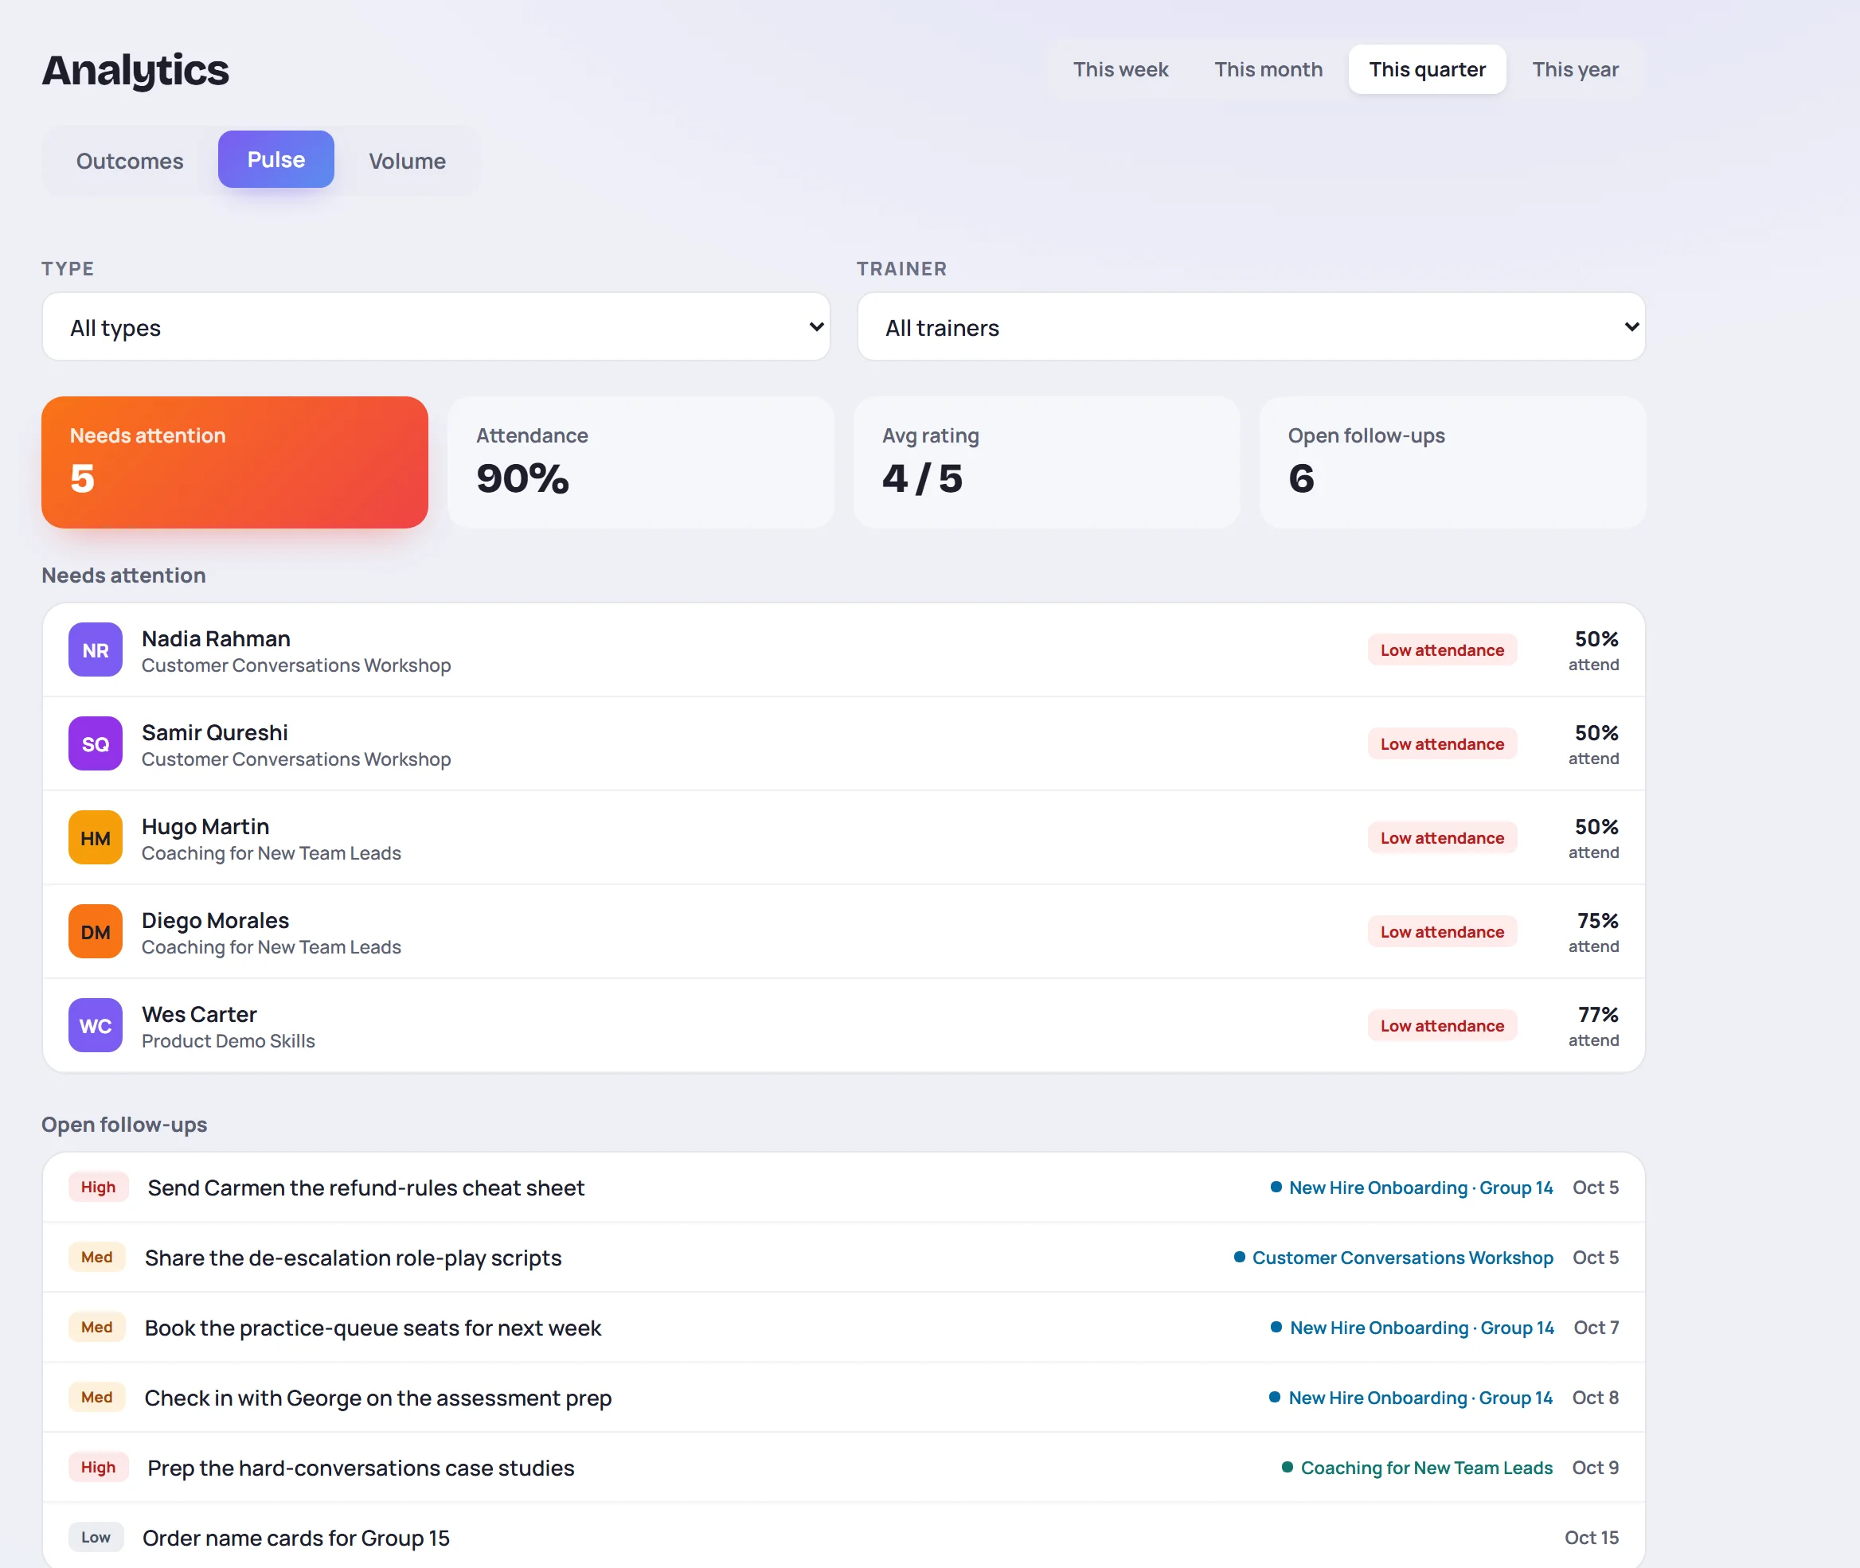Screen dimensions: 1860x1568
Task: Open the All trainers dropdown
Action: coord(1251,327)
